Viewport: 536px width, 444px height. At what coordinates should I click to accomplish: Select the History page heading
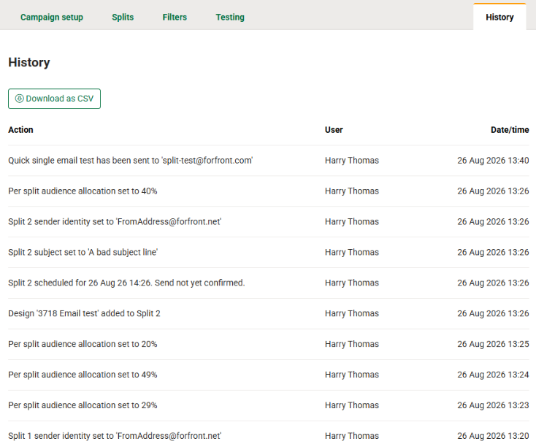[x=29, y=62]
